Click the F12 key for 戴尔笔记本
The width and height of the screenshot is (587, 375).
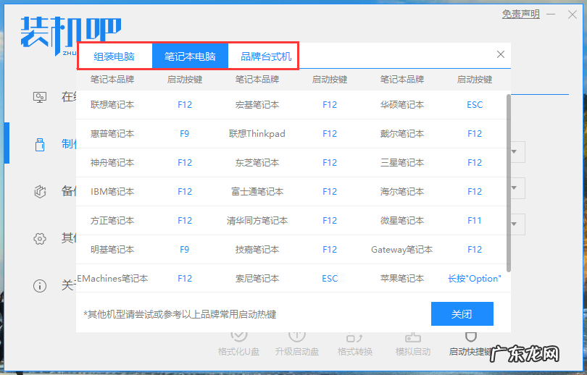(x=475, y=133)
